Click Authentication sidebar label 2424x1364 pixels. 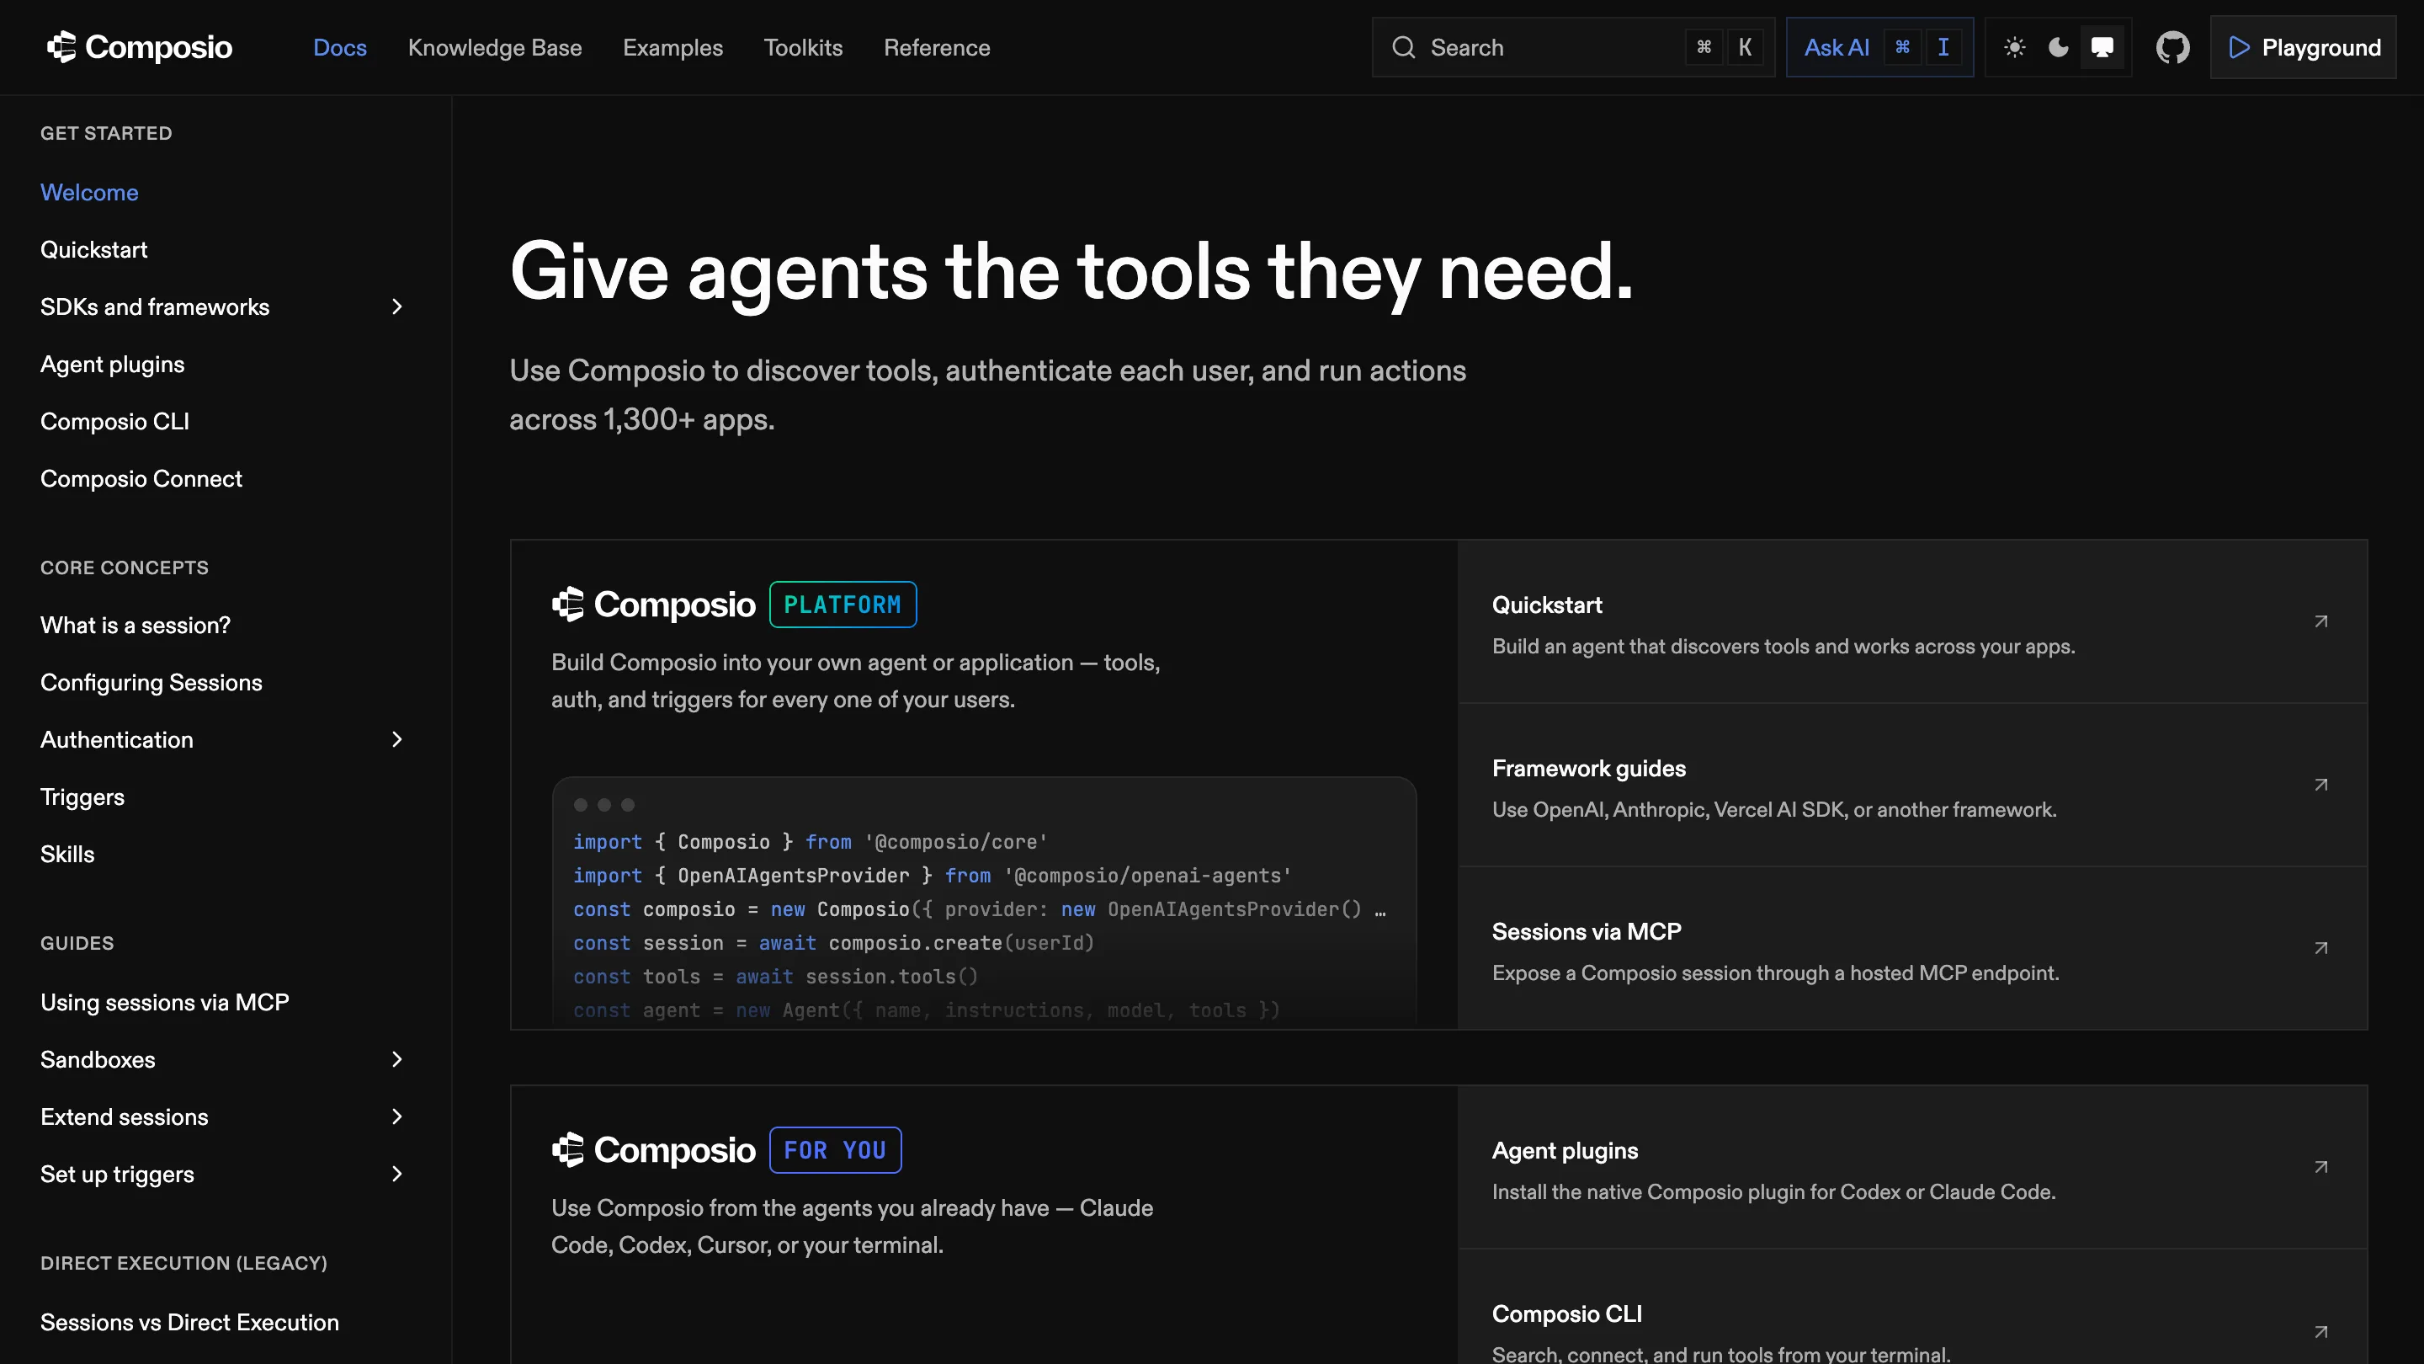point(117,740)
